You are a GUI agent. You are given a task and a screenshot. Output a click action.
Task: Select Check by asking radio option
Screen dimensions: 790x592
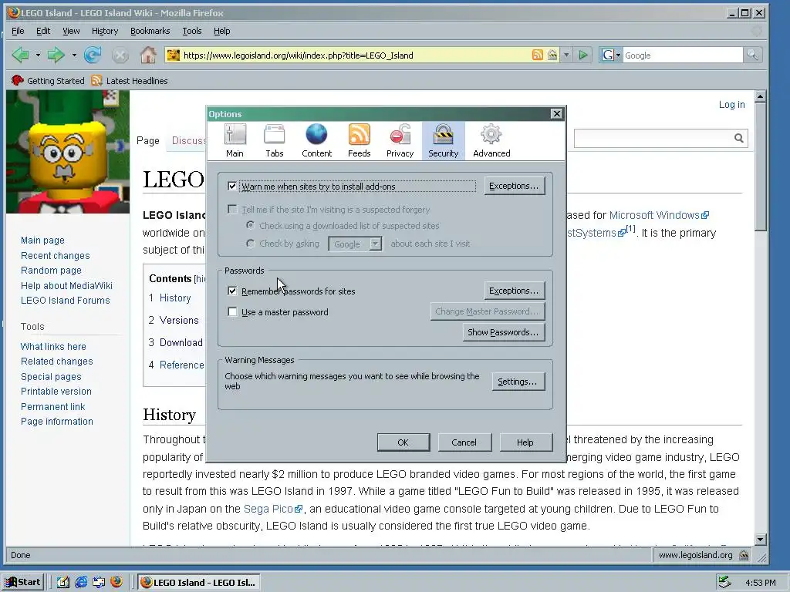click(x=251, y=244)
